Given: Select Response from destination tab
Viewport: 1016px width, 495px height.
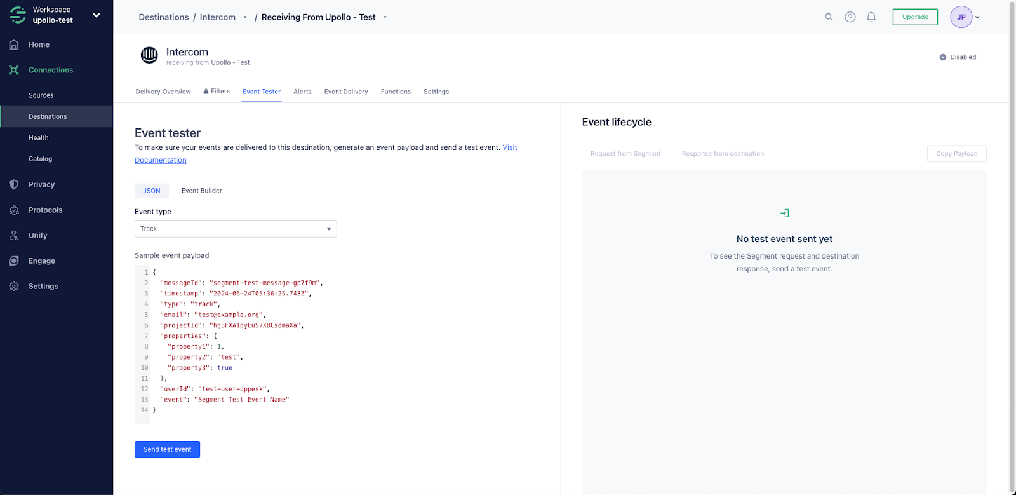Looking at the screenshot, I should point(723,154).
